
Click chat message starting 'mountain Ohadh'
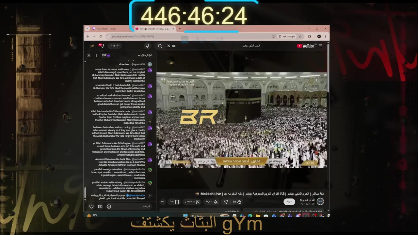click(x=119, y=88)
